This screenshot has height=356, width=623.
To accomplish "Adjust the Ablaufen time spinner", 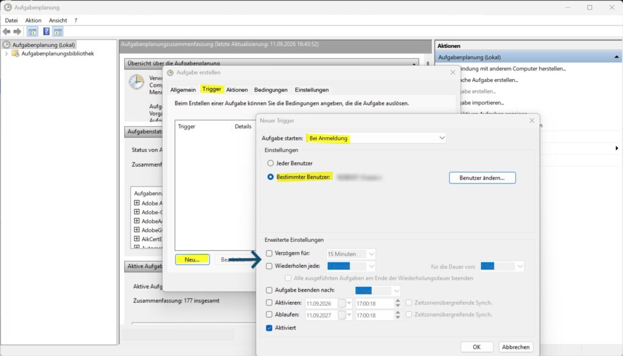I will 398,315.
